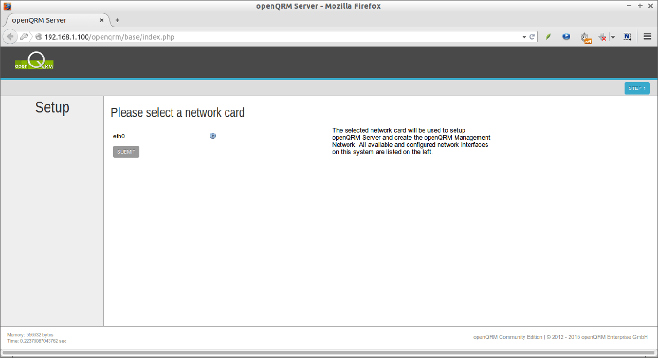The height and width of the screenshot is (358, 658).
Task: Open the Firefox hamburger menu
Action: [648, 37]
